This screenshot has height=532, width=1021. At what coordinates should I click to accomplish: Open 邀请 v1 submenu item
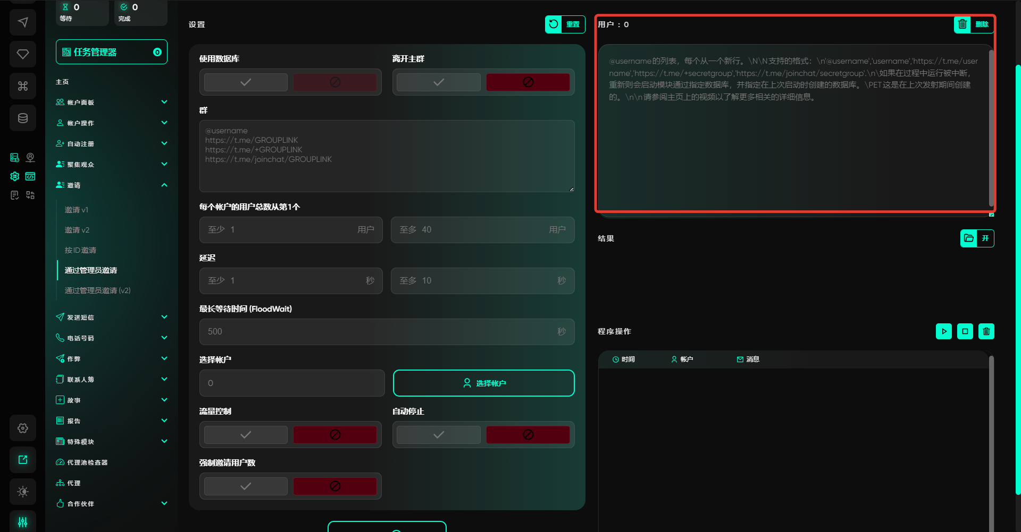pyautogui.click(x=77, y=210)
